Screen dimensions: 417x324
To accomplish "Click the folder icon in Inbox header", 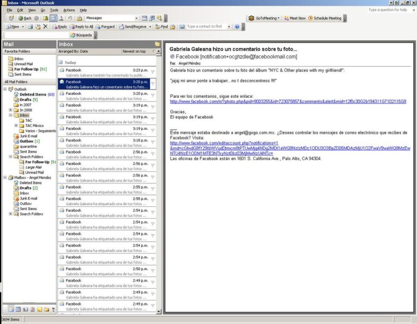I will [157, 44].
